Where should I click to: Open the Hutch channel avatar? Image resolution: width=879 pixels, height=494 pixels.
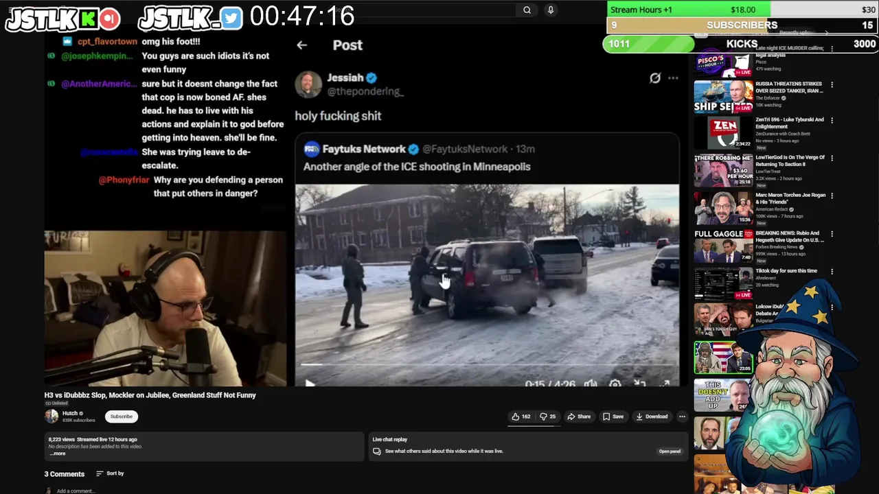pyautogui.click(x=52, y=416)
